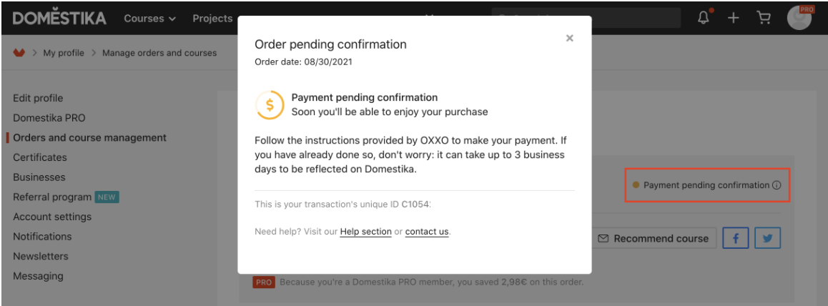Screen dimensions: 828x306
Task: Follow the contact us link
Action: [427, 231]
